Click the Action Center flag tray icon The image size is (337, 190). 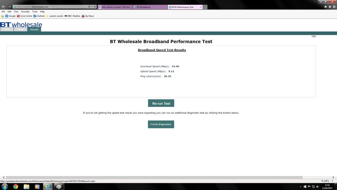click(309, 187)
